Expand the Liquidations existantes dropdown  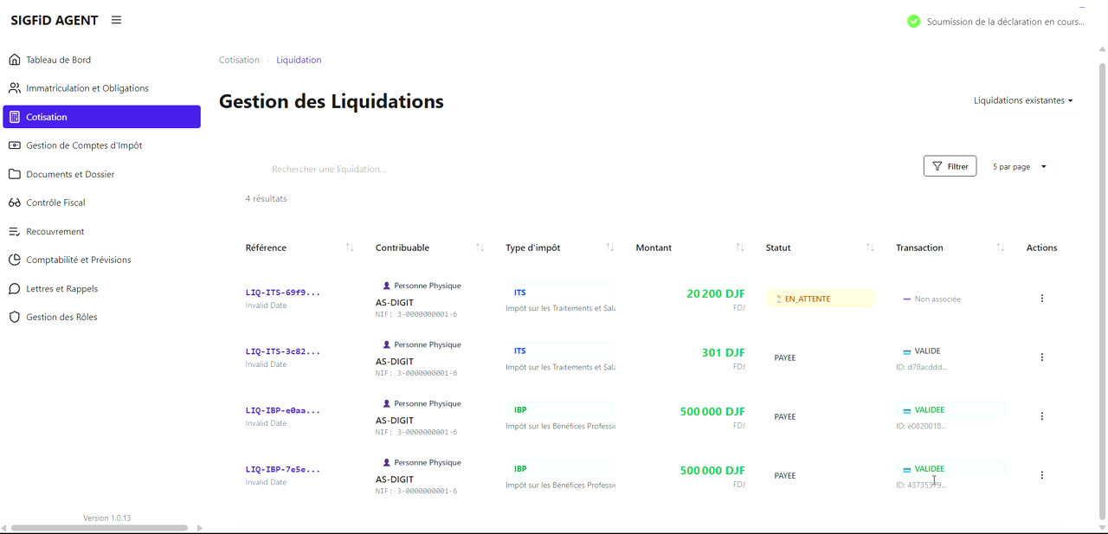pyautogui.click(x=1022, y=100)
